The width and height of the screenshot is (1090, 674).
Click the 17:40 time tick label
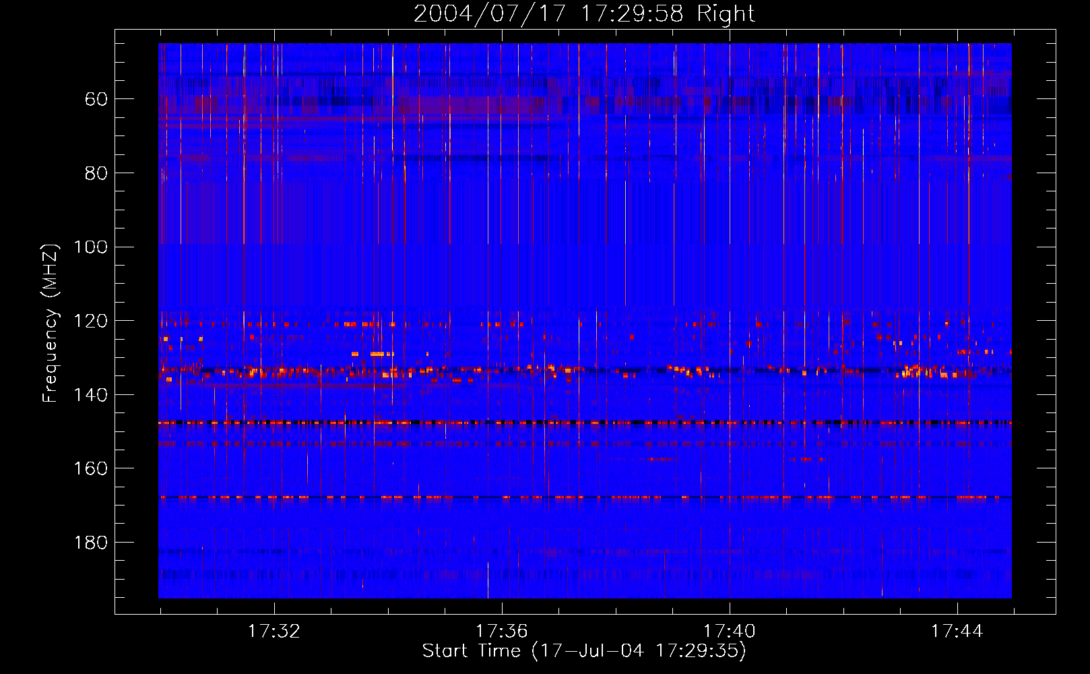pos(729,632)
